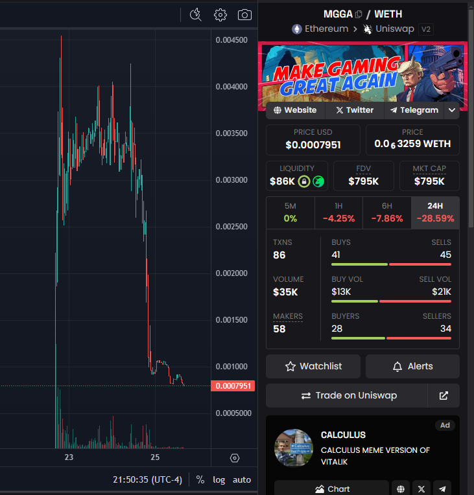Click the current price label 0.0007951 on axis
The height and width of the screenshot is (495, 474).
[233, 386]
